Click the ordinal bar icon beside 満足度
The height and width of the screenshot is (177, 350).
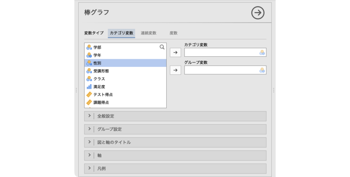[89, 87]
